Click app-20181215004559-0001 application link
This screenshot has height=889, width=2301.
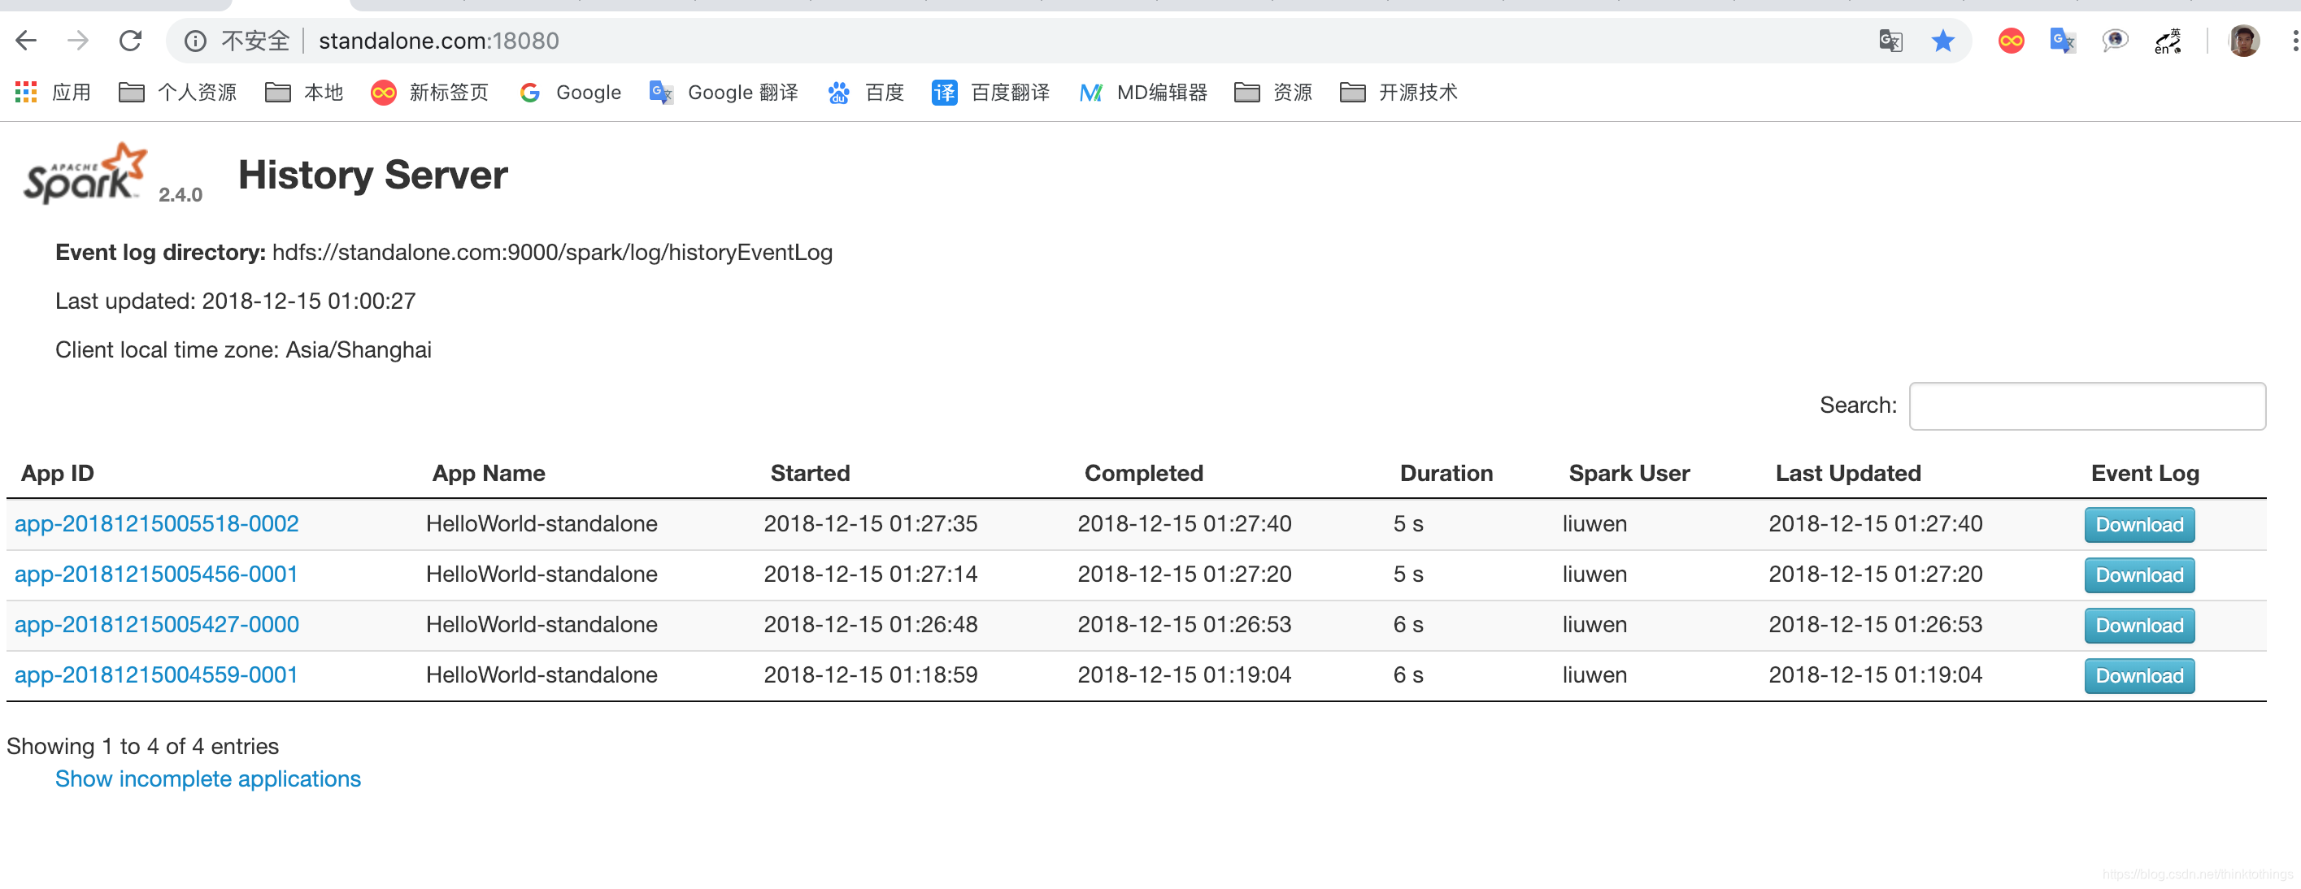point(157,674)
